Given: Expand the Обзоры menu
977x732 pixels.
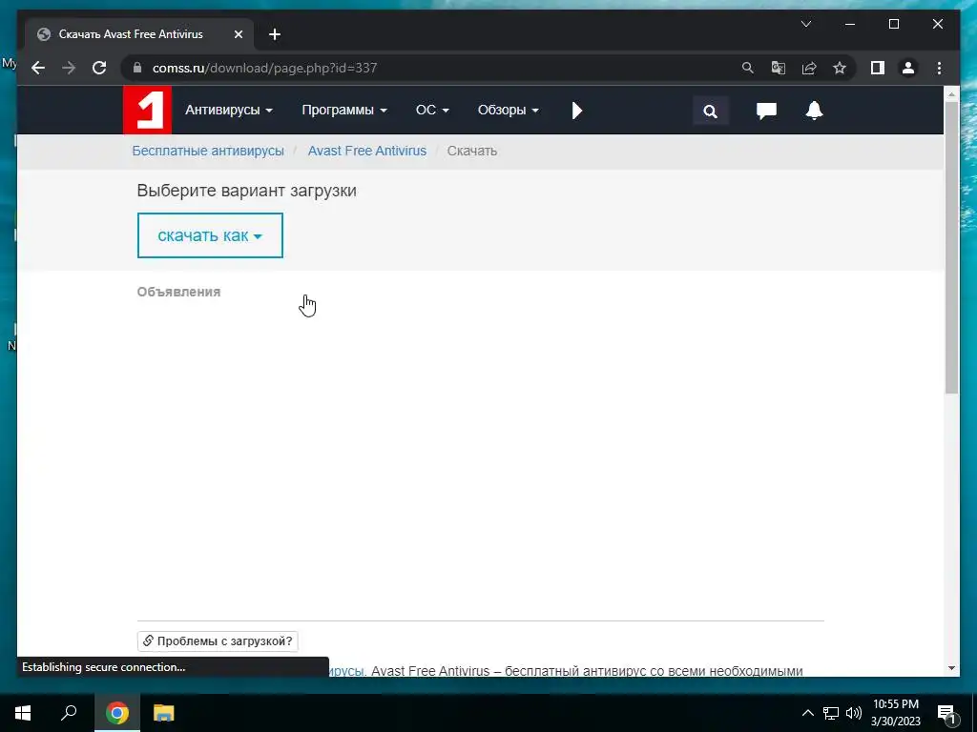Looking at the screenshot, I should coord(508,111).
